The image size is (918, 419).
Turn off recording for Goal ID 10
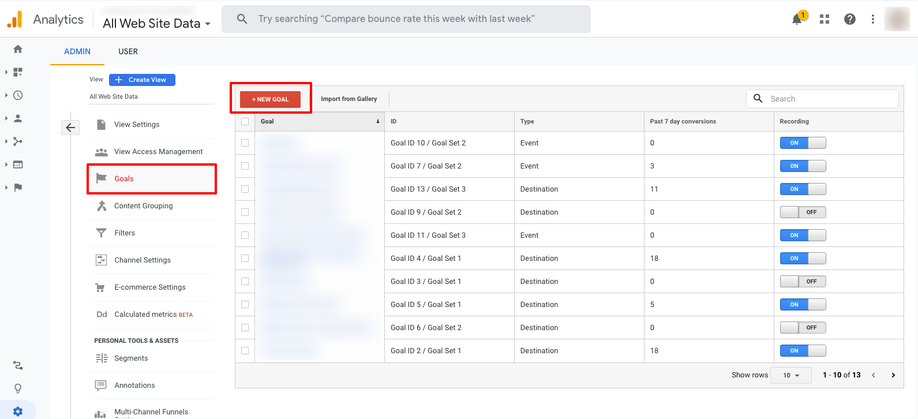click(x=803, y=143)
